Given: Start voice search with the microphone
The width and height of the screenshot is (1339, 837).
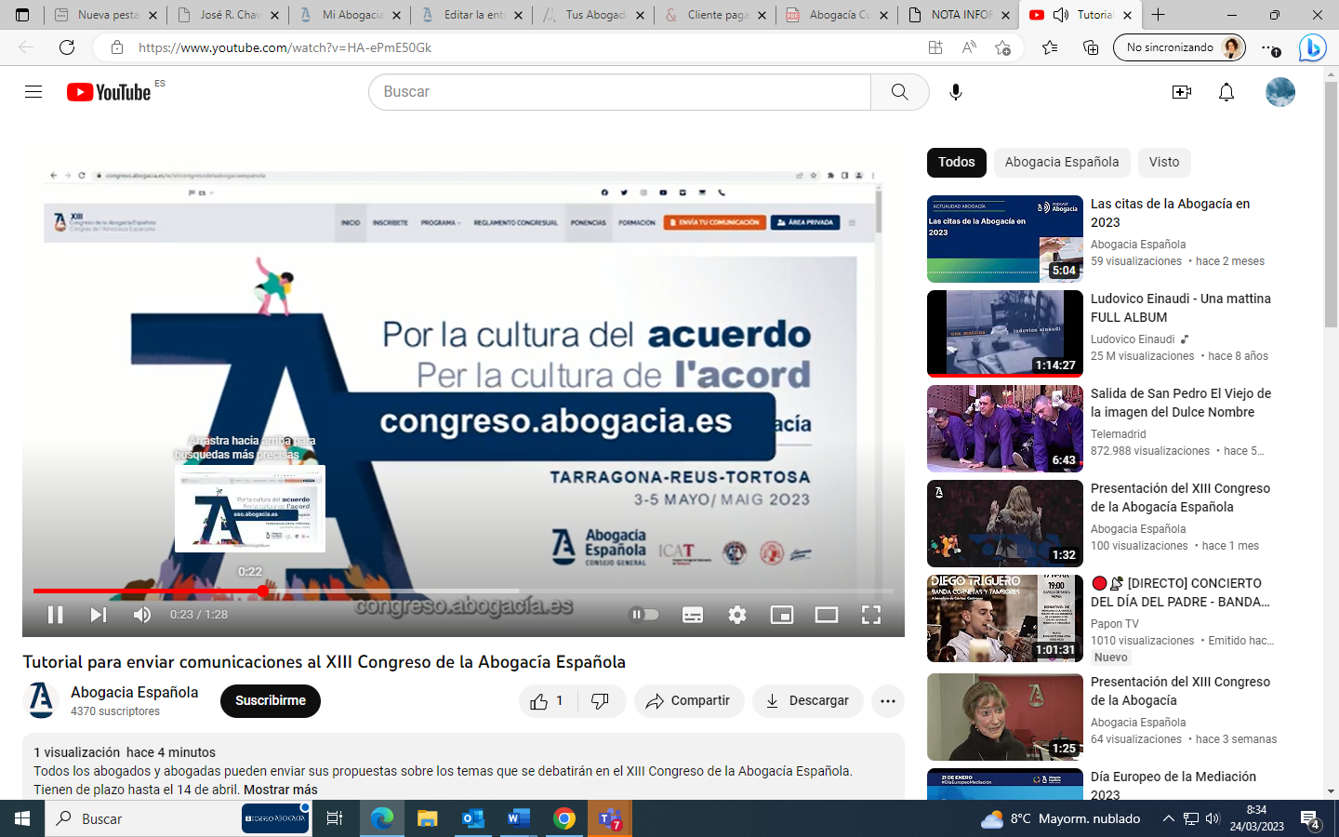Looking at the screenshot, I should point(955,92).
